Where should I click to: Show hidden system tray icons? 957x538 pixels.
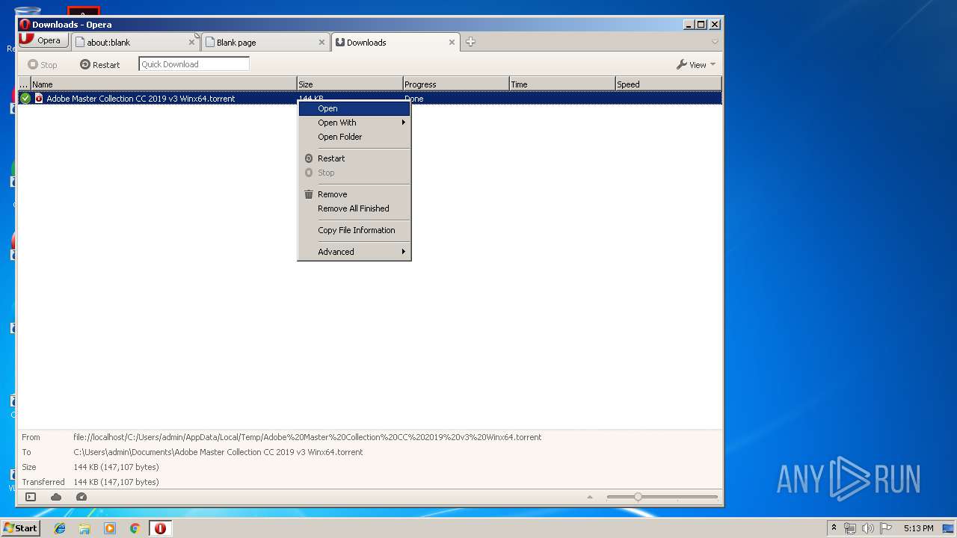click(834, 528)
